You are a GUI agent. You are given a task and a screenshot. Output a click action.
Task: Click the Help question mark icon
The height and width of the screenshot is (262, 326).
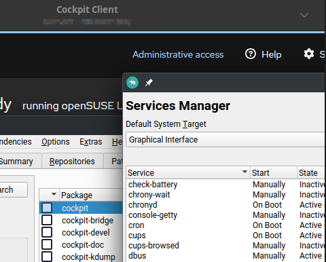pos(251,54)
